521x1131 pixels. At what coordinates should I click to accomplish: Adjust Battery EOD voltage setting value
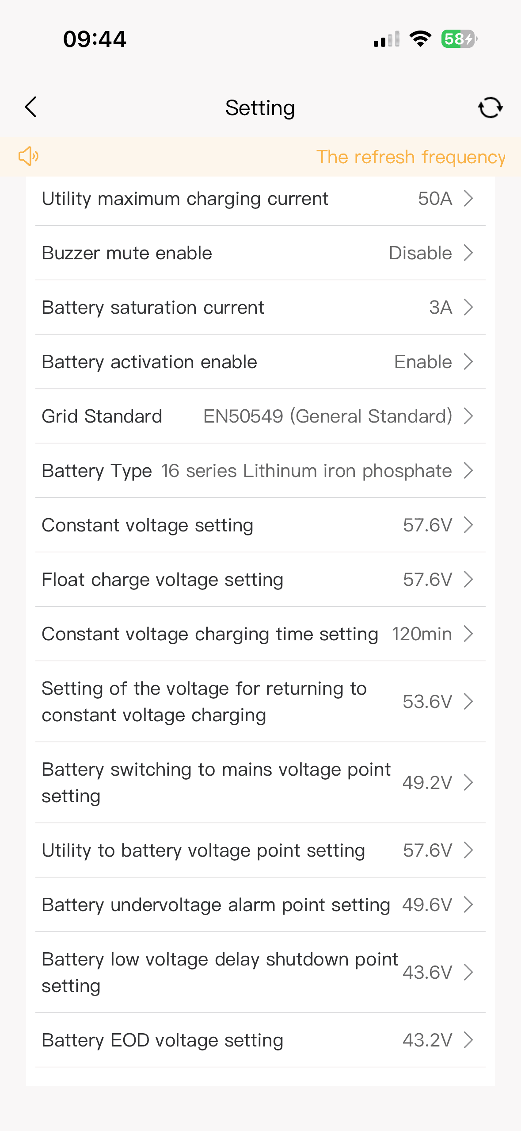(x=427, y=1040)
